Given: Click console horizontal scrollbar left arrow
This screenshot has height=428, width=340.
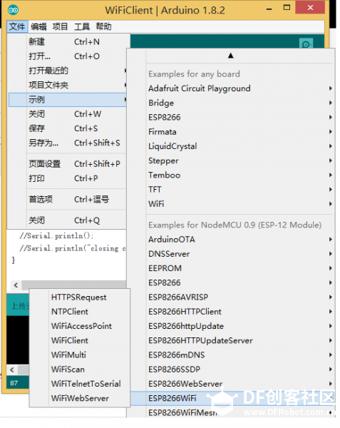Looking at the screenshot, I should pyautogui.click(x=12, y=370).
